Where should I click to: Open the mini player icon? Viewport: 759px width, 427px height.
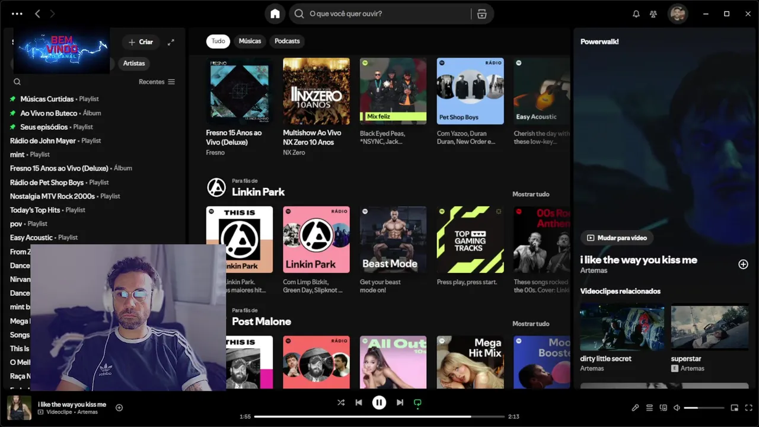click(734, 408)
